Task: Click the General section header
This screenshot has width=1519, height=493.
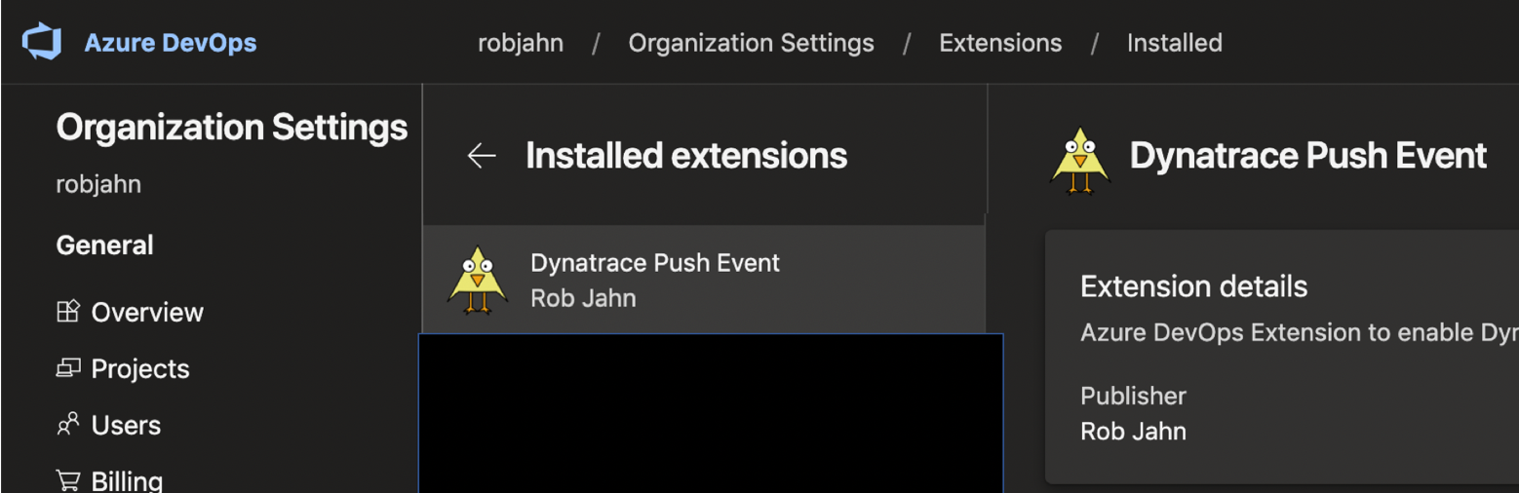Action: click(x=104, y=245)
